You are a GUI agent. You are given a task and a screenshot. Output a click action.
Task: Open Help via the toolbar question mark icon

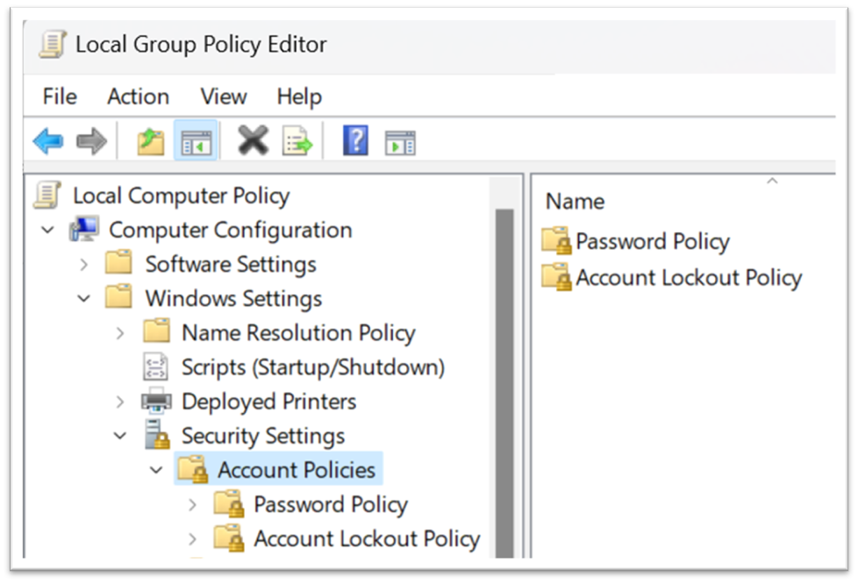(354, 140)
